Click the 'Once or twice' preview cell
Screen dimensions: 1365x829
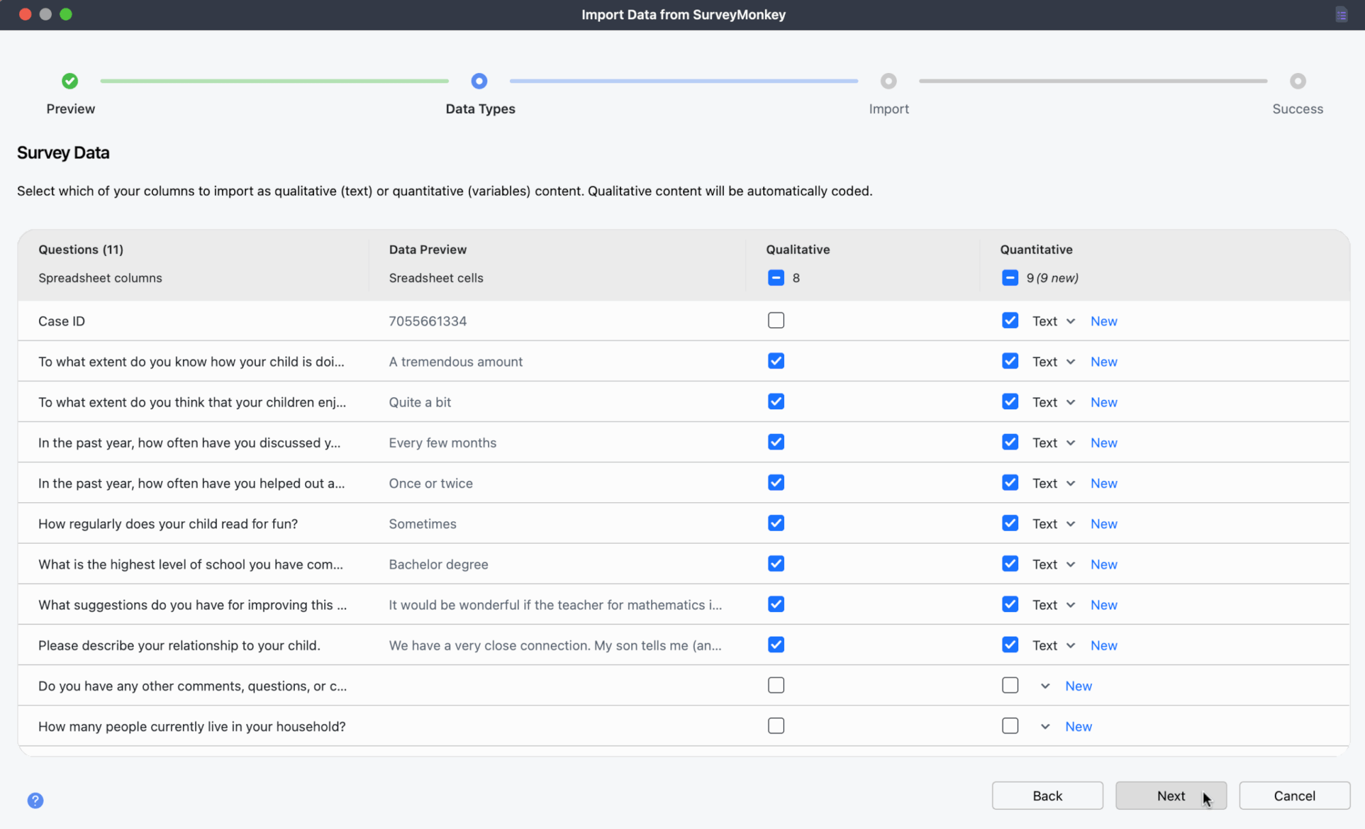coord(431,483)
